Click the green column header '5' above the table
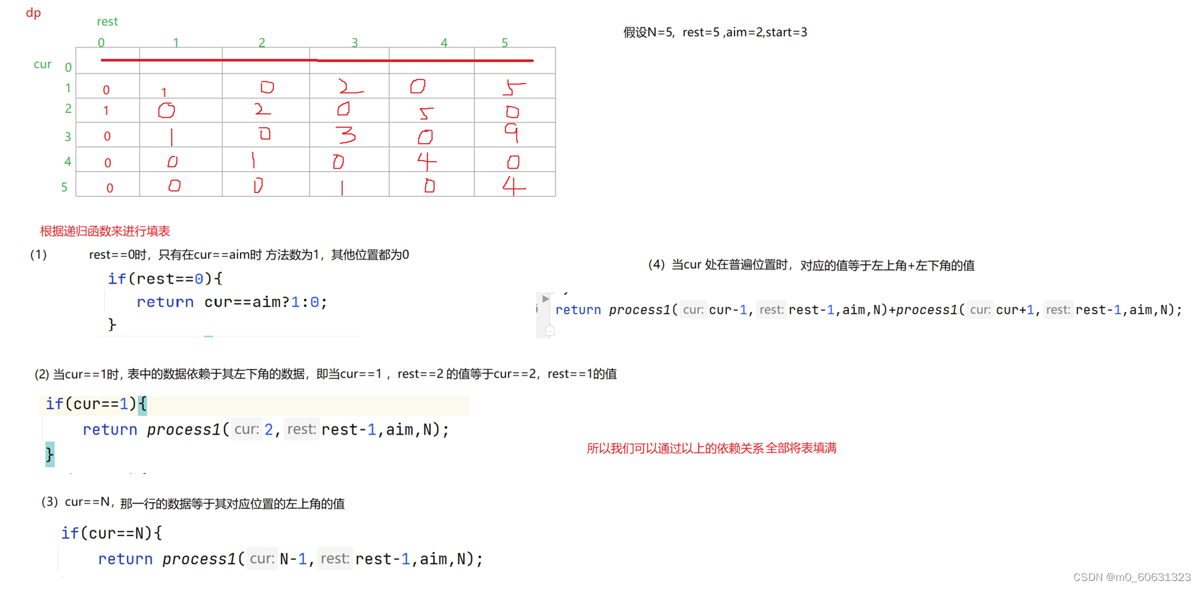This screenshot has height=589, width=1201. (x=505, y=43)
